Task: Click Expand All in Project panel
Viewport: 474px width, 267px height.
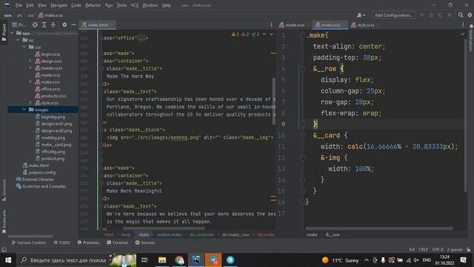Action: [x=44, y=24]
